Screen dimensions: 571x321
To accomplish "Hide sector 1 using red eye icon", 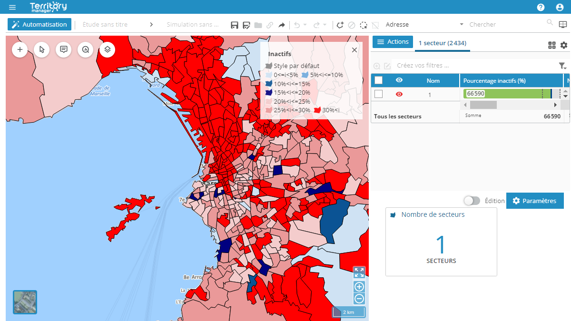I will [x=399, y=94].
